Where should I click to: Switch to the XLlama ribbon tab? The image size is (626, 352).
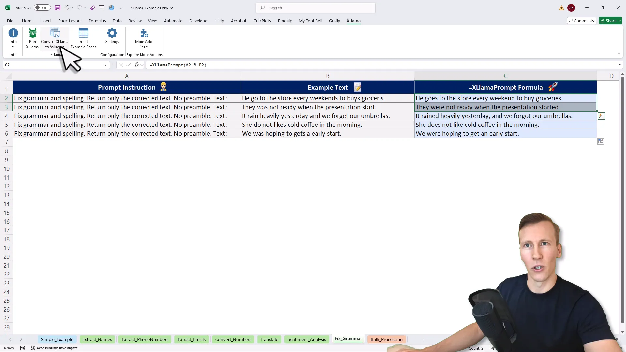pos(354,21)
